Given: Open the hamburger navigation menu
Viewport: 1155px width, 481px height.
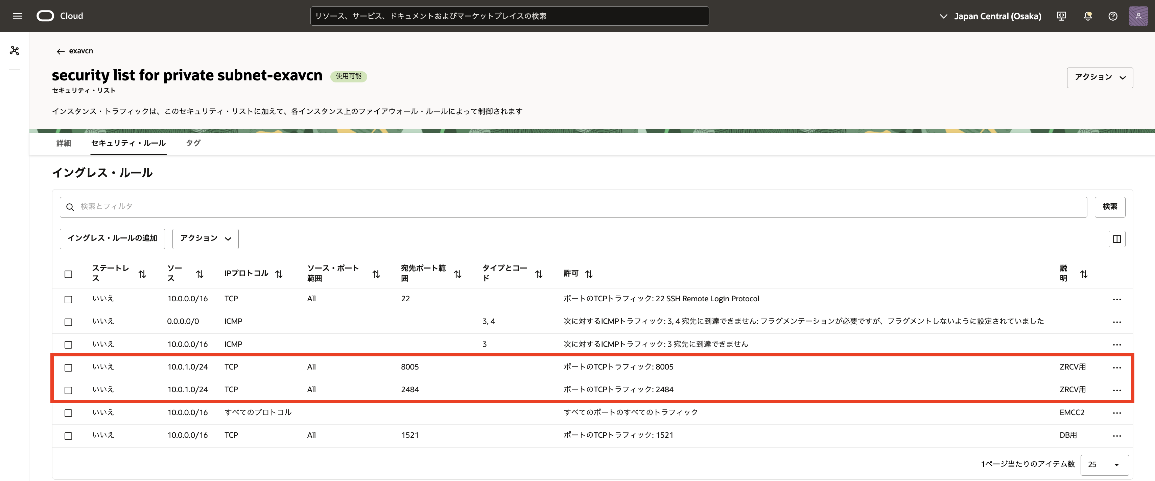Looking at the screenshot, I should tap(18, 16).
